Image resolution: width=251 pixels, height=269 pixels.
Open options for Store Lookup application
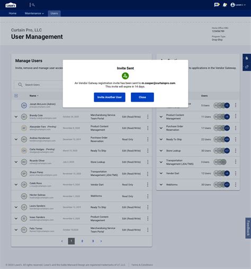click(236, 151)
